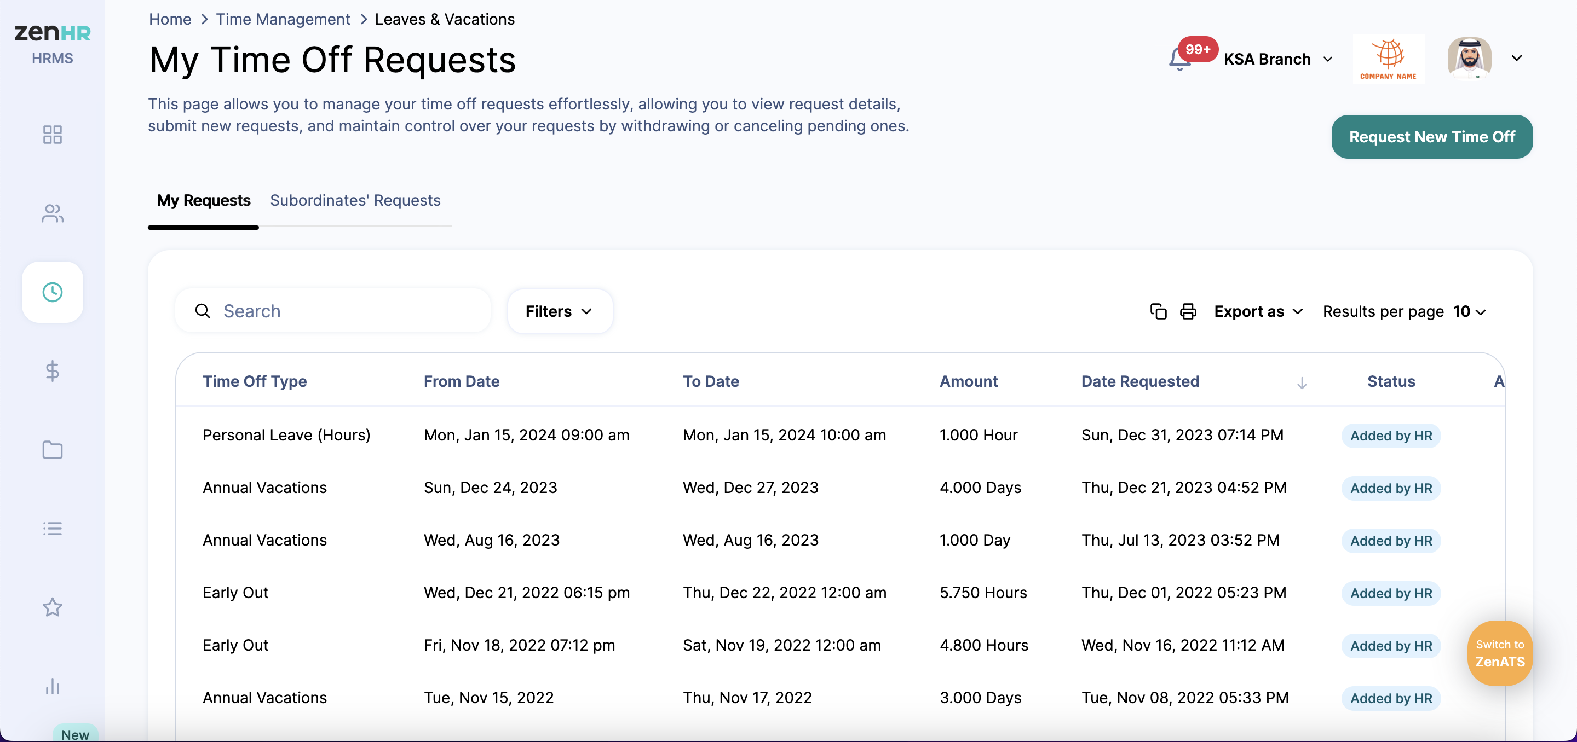Open the Export as dropdown
This screenshot has height=742, width=1577.
pos(1258,311)
